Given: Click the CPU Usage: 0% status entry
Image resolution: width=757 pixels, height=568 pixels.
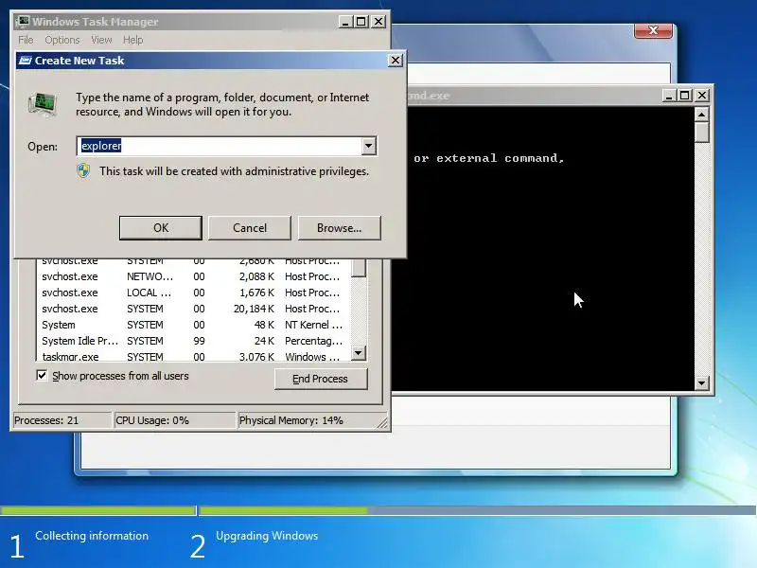Looking at the screenshot, I should point(174,420).
